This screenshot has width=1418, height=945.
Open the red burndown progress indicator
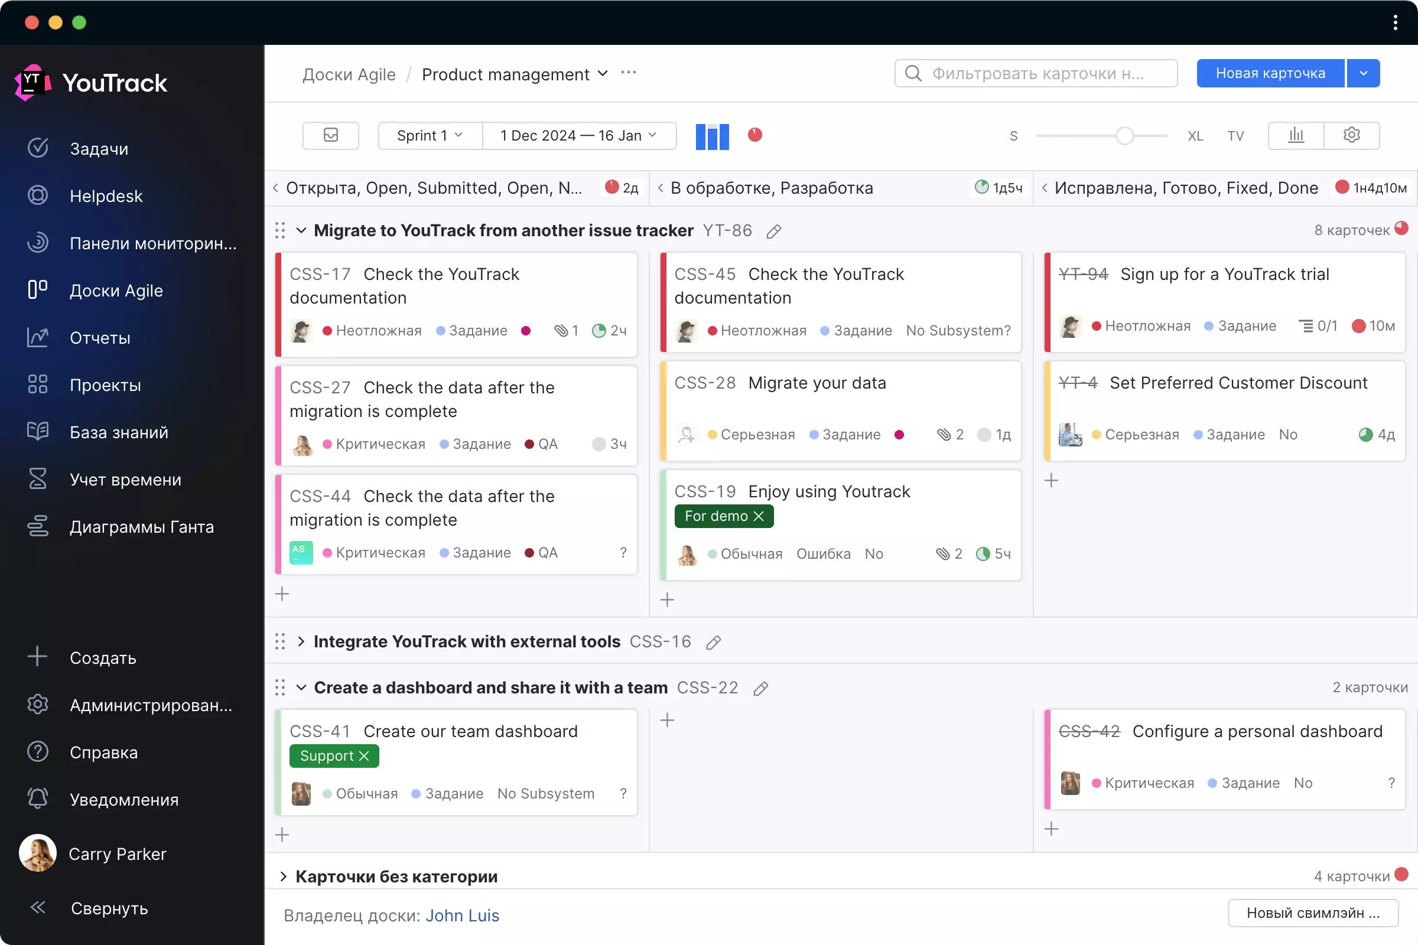(755, 136)
